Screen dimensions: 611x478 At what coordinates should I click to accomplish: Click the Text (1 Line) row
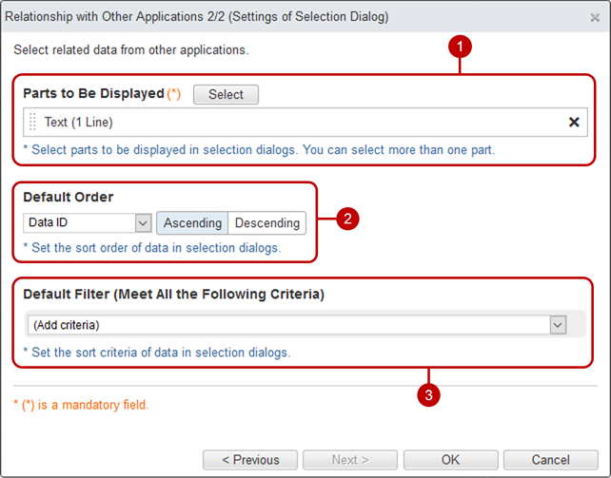click(x=305, y=123)
